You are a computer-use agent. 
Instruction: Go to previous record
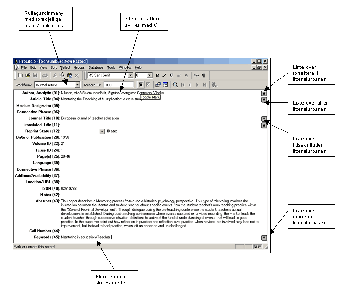pyautogui.click(x=190, y=85)
